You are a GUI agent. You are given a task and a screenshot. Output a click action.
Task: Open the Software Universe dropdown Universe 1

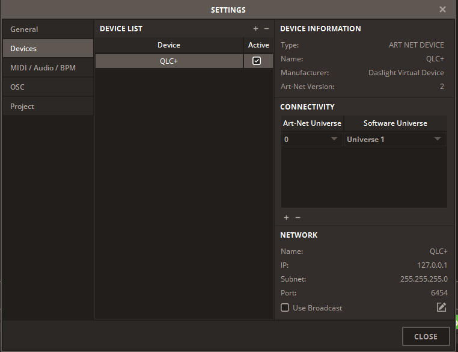[395, 139]
